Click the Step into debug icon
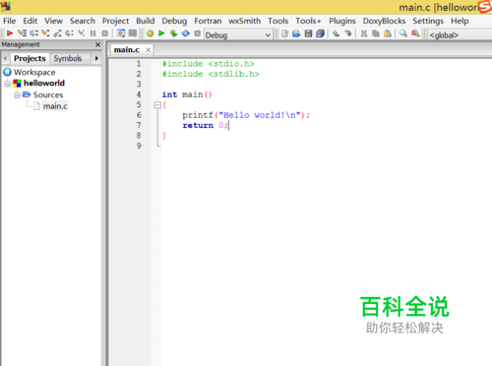The image size is (492, 366). [x=45, y=33]
